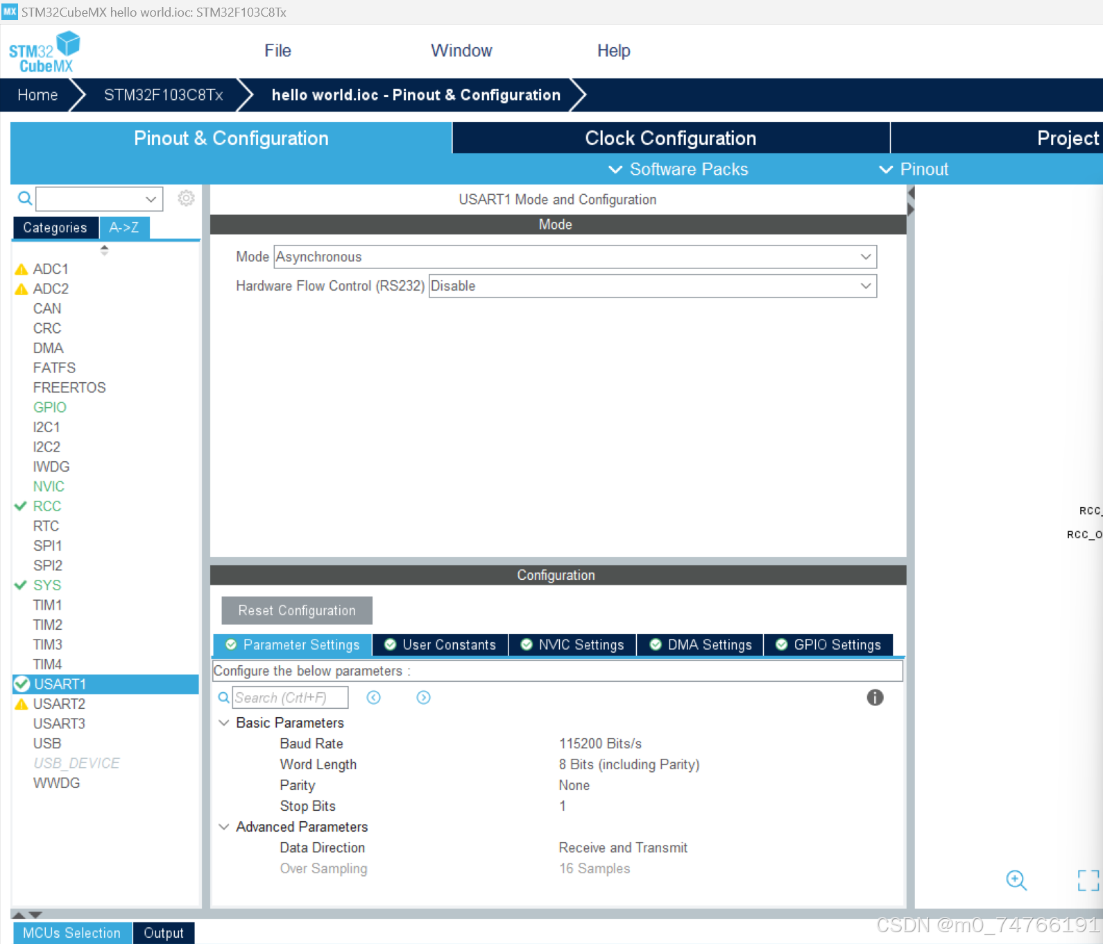Click the previous search result arrow icon
The image size is (1103, 944).
374,697
